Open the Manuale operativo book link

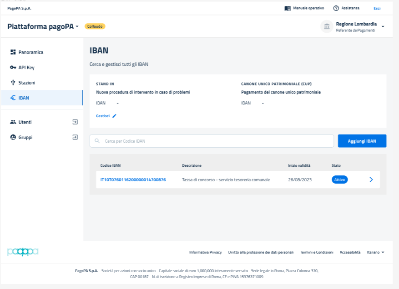click(304, 8)
